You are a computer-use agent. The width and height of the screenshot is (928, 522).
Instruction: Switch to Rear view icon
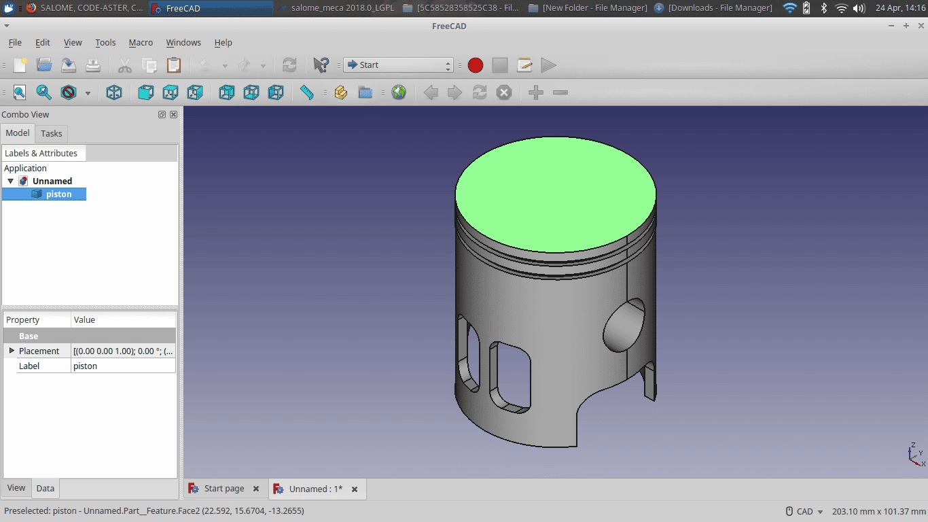click(x=227, y=92)
